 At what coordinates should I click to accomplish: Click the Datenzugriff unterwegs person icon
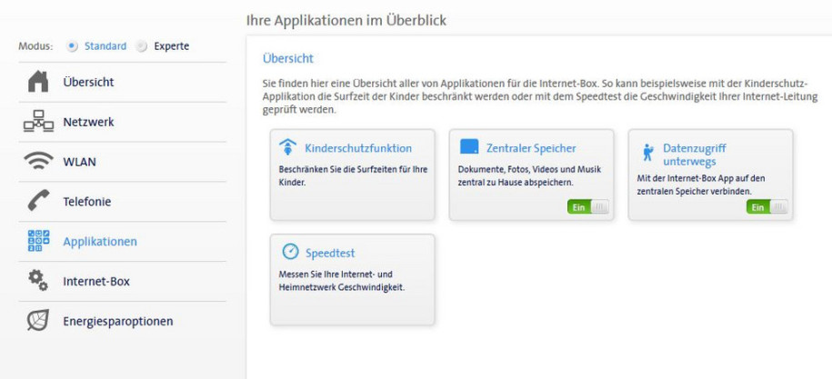[648, 153]
